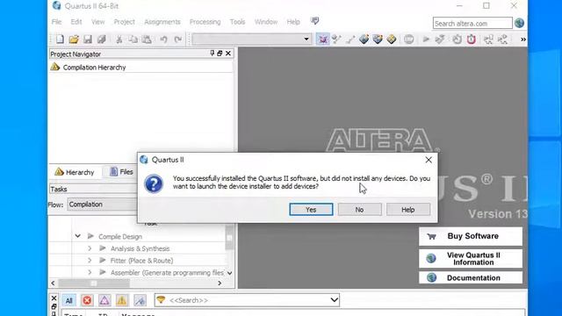Close the Project Navigator panel
Viewport: 562px width, 316px height.
[x=228, y=54]
